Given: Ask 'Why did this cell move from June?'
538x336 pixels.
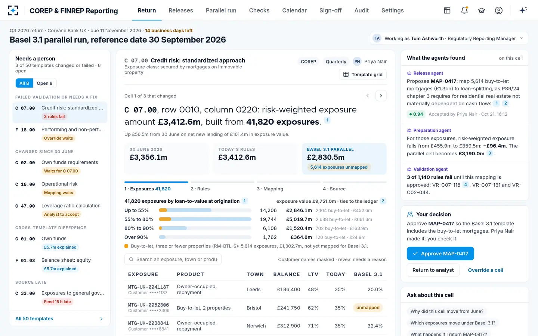Looking at the screenshot, I should (447, 311).
